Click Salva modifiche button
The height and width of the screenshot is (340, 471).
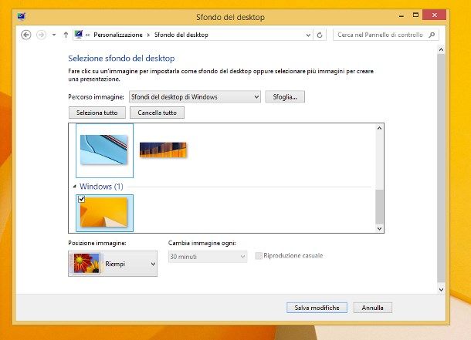317,308
